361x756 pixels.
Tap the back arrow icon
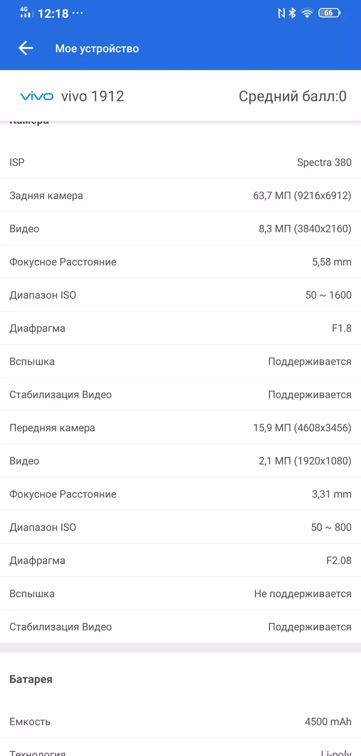(26, 48)
